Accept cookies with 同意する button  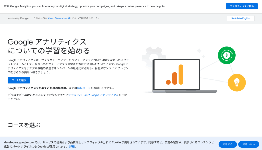click(x=227, y=144)
